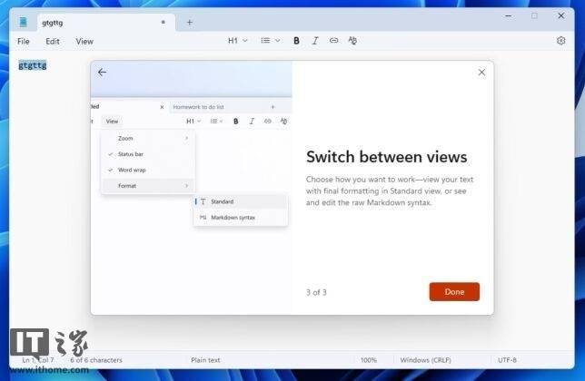Click the 100% zoom level in status bar
Viewport: 585px width, 381px height.
pyautogui.click(x=368, y=360)
